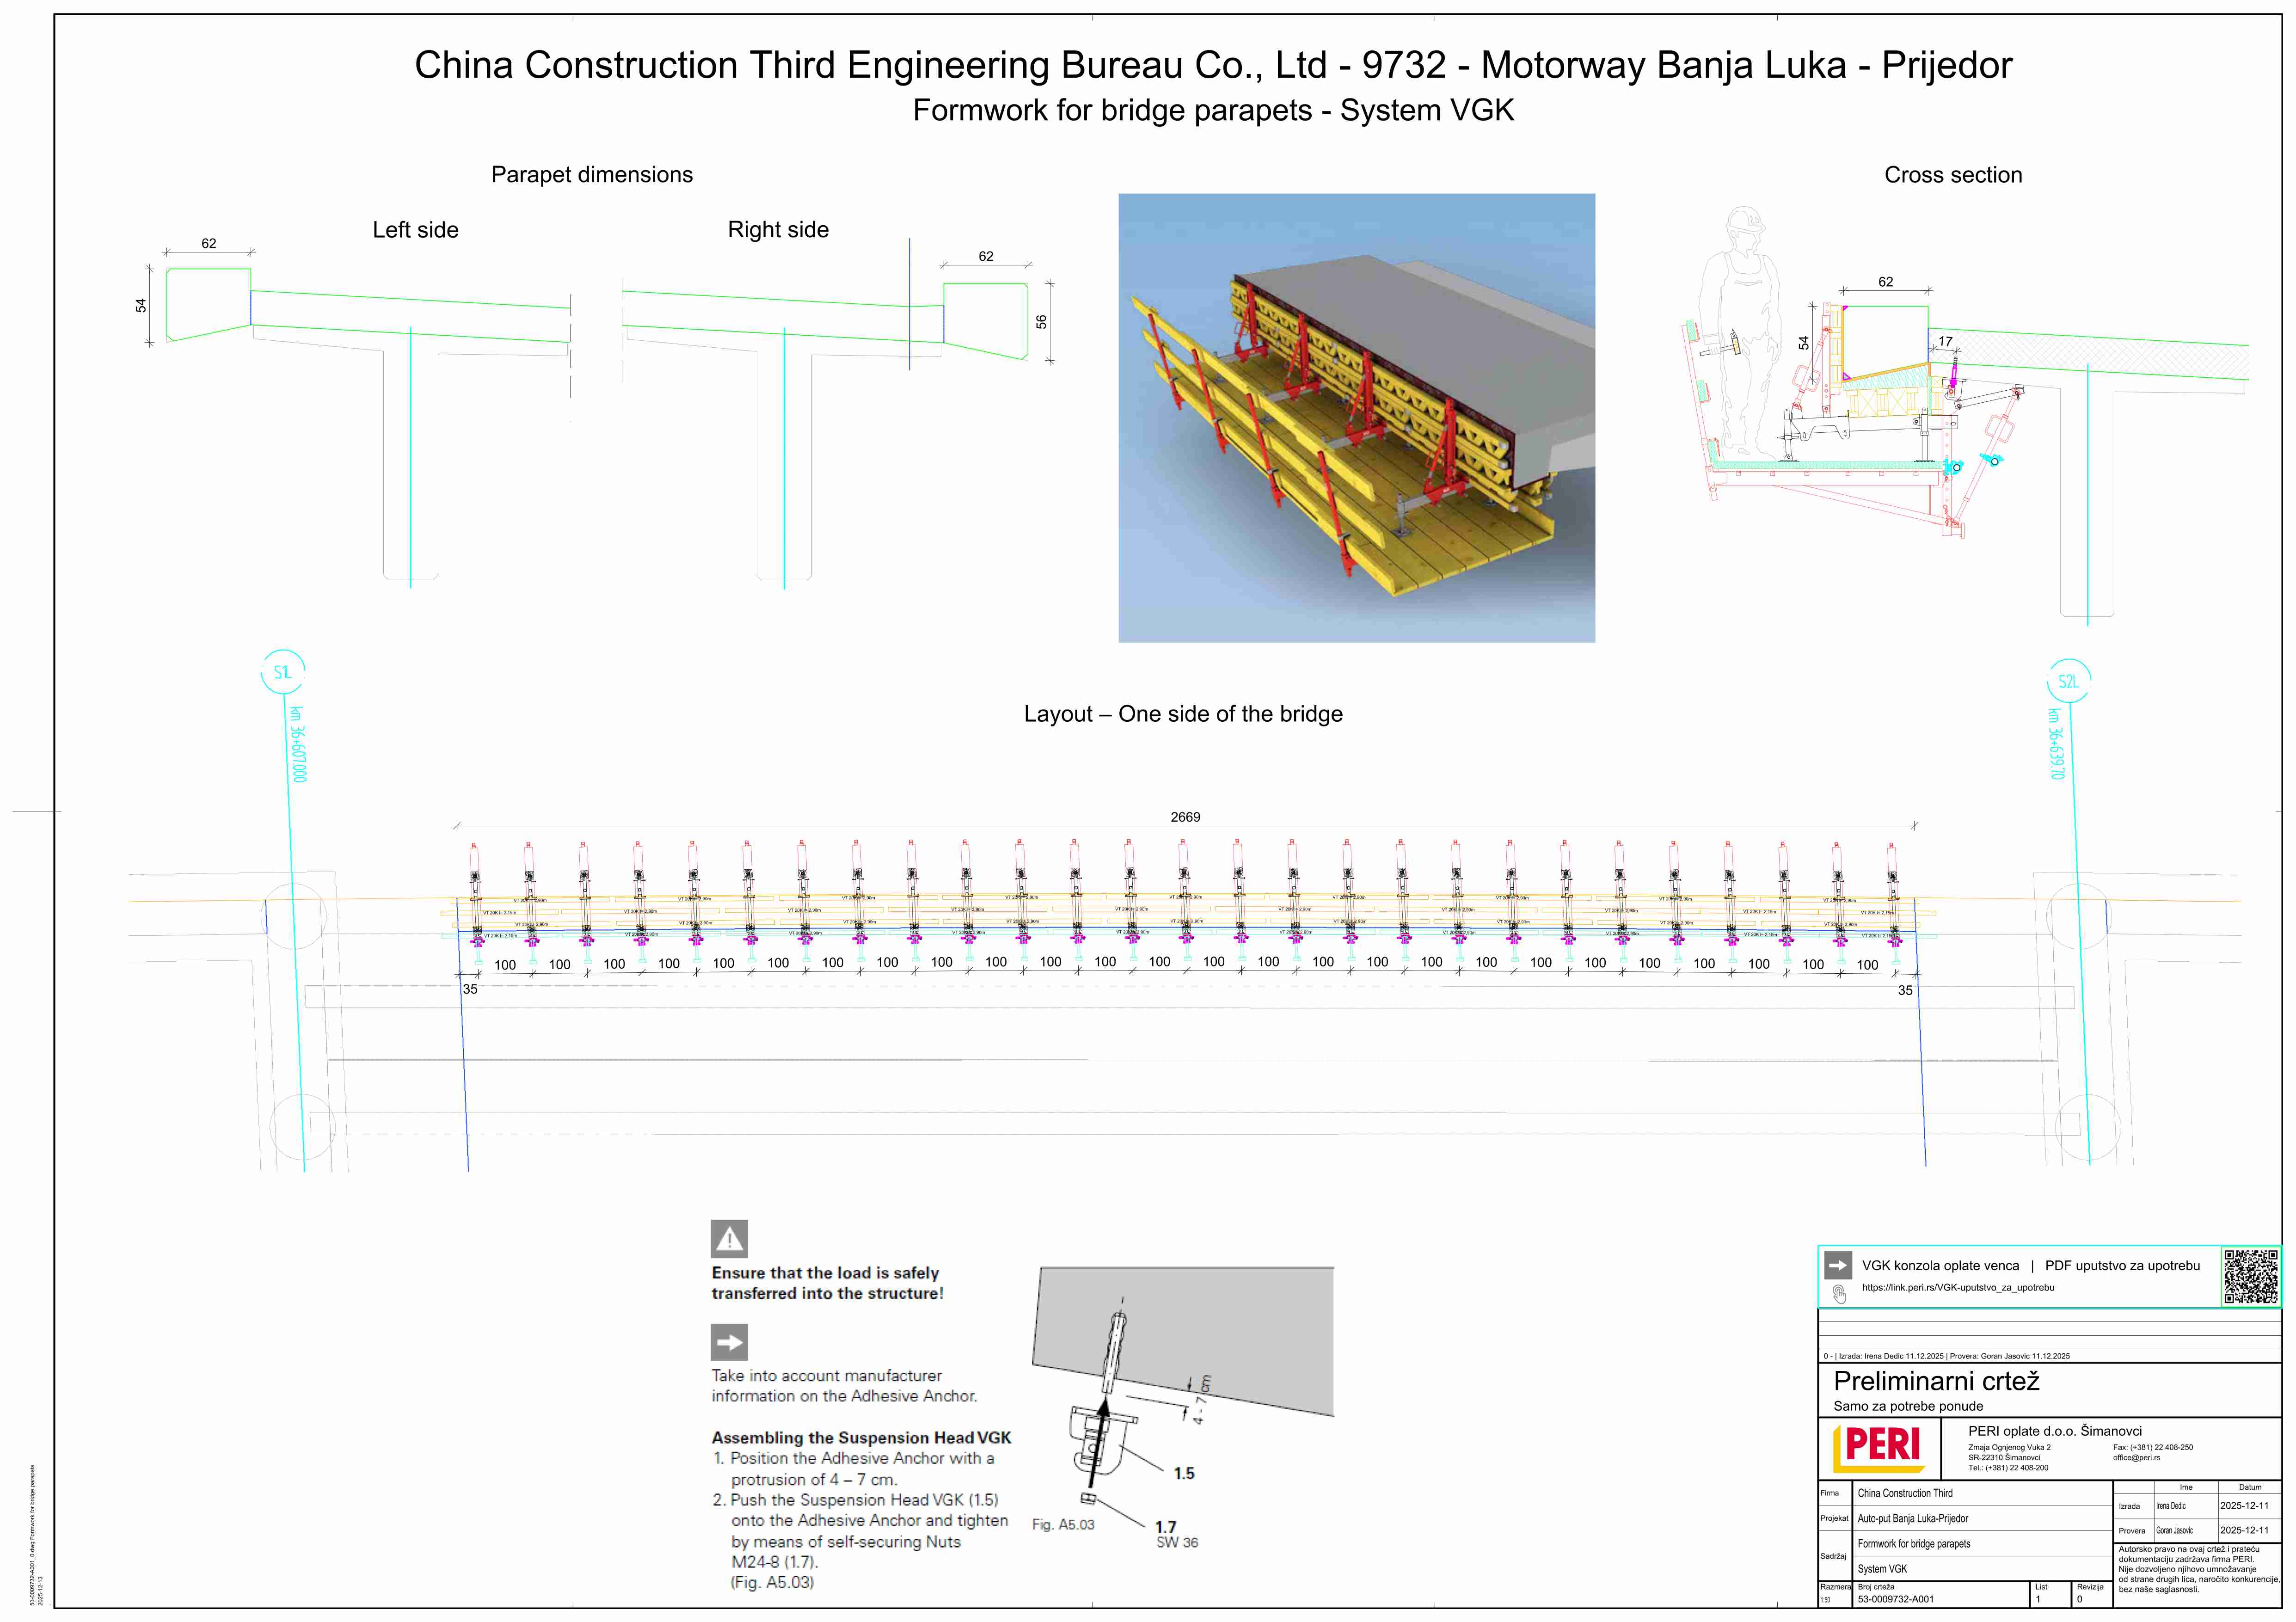Open the VGK-uputstvo_za_upotrebu URL link
This screenshot has height=1622, width=2296.
pos(1957,1288)
